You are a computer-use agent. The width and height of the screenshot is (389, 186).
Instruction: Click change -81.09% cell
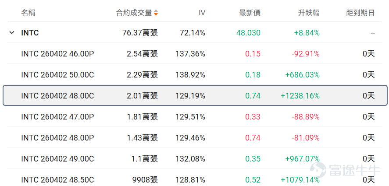(306, 138)
